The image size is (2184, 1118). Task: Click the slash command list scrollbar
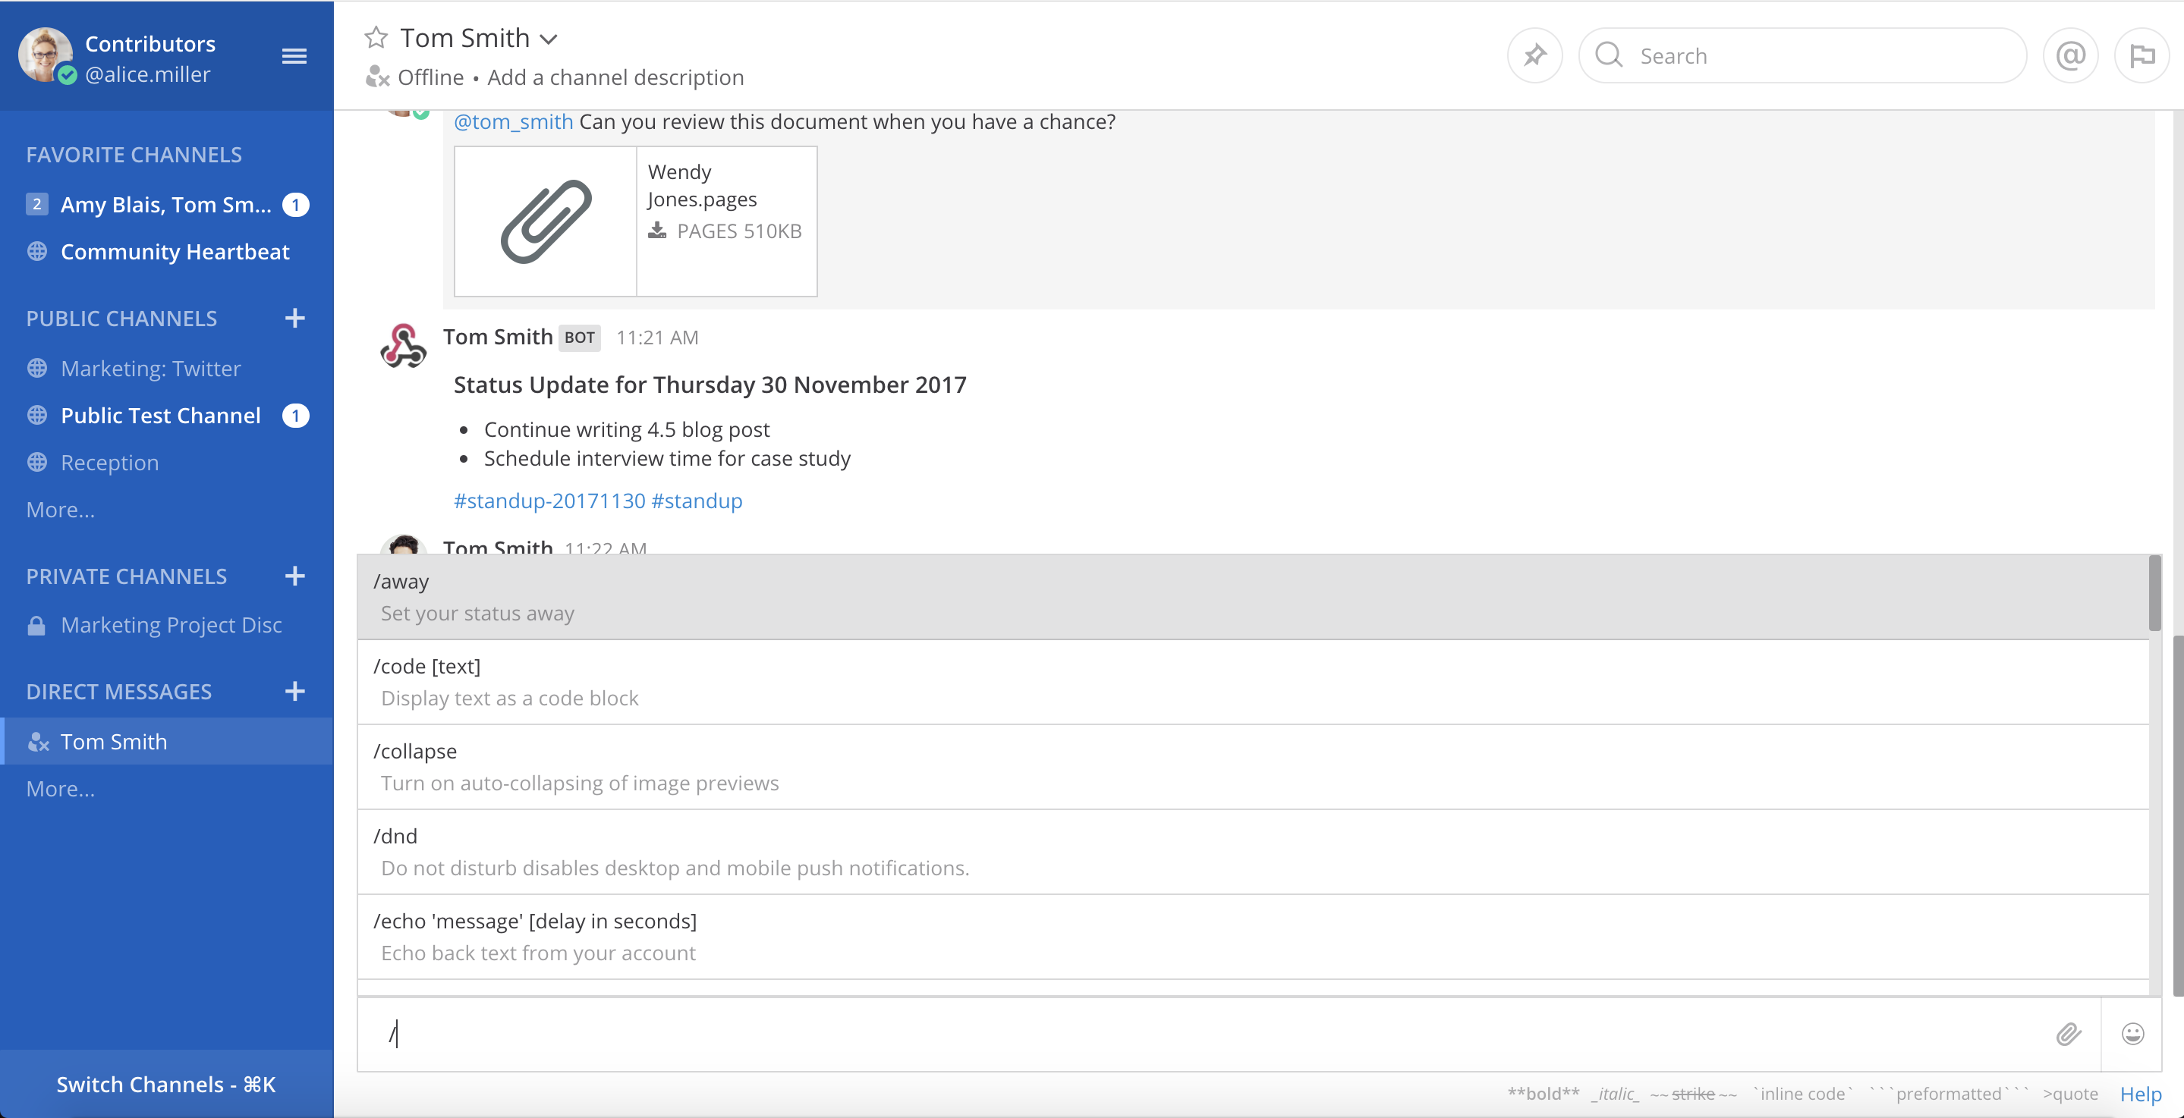click(x=2154, y=593)
